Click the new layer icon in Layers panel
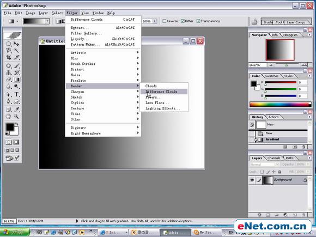 click(295, 215)
